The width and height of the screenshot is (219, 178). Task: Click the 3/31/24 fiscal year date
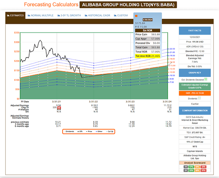pos(167,102)
